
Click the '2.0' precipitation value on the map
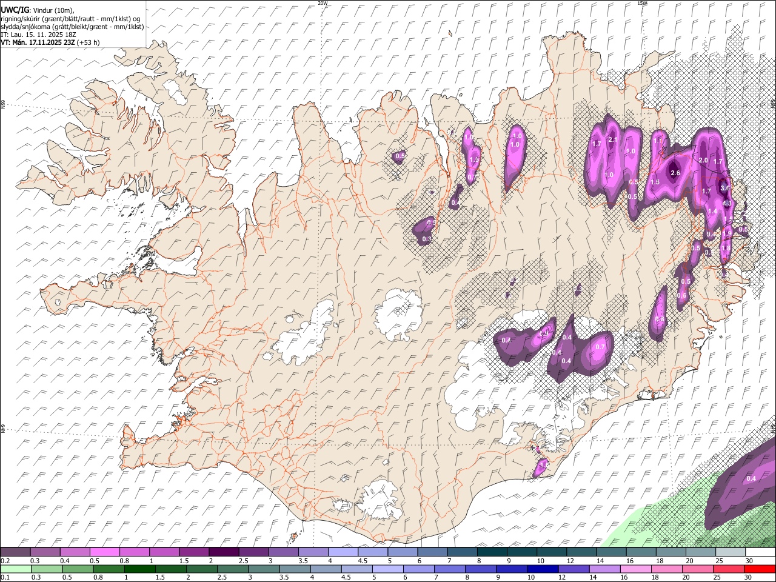pos(703,161)
